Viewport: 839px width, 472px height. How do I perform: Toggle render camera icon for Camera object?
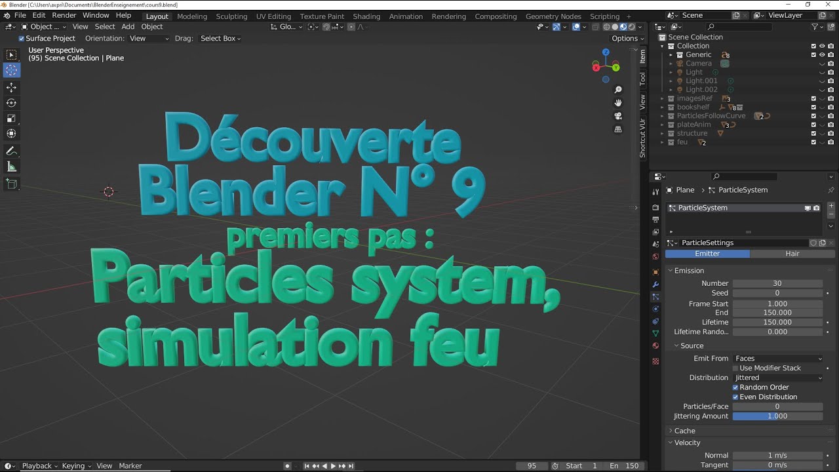830,64
